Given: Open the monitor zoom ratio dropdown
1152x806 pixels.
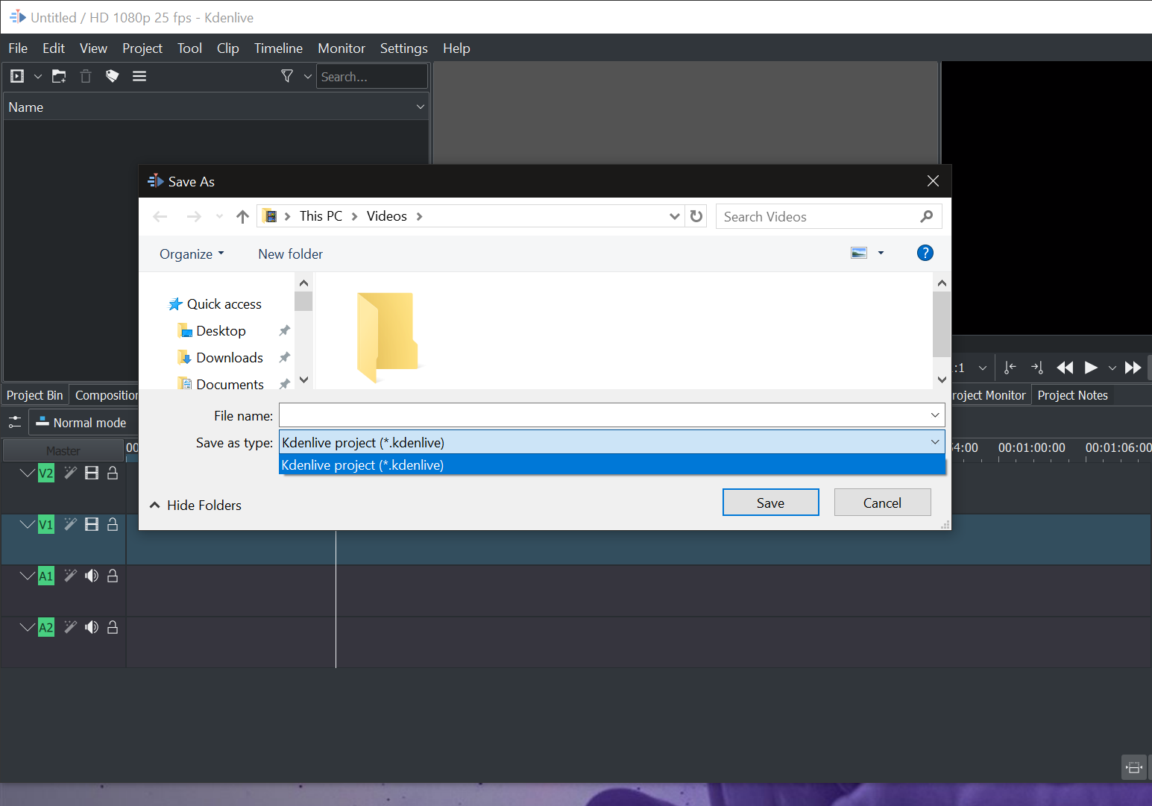Looking at the screenshot, I should click(x=983, y=368).
